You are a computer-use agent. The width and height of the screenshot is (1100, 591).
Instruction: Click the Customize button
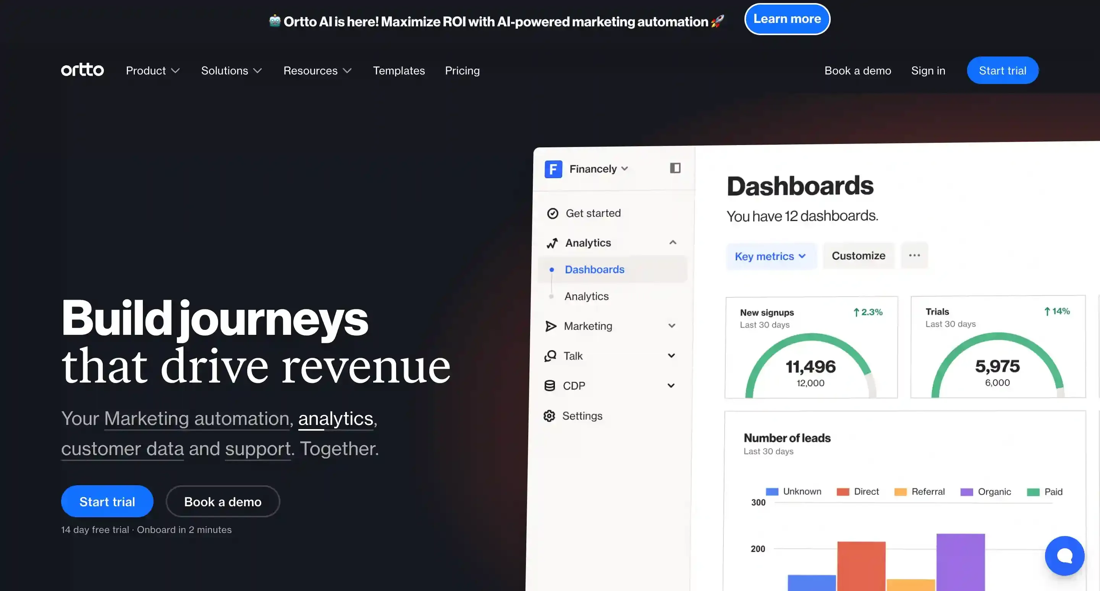pos(858,255)
